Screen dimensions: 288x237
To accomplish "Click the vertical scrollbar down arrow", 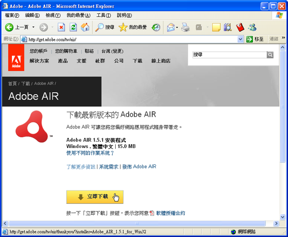I will click(283, 217).
